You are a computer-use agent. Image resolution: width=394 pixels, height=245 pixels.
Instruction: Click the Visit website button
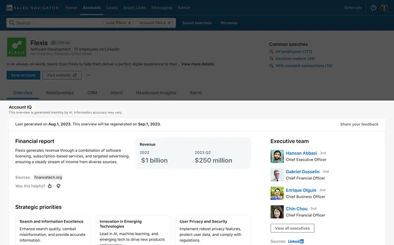(62, 75)
